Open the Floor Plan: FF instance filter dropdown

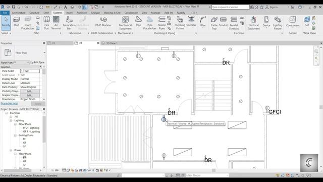click(15, 62)
